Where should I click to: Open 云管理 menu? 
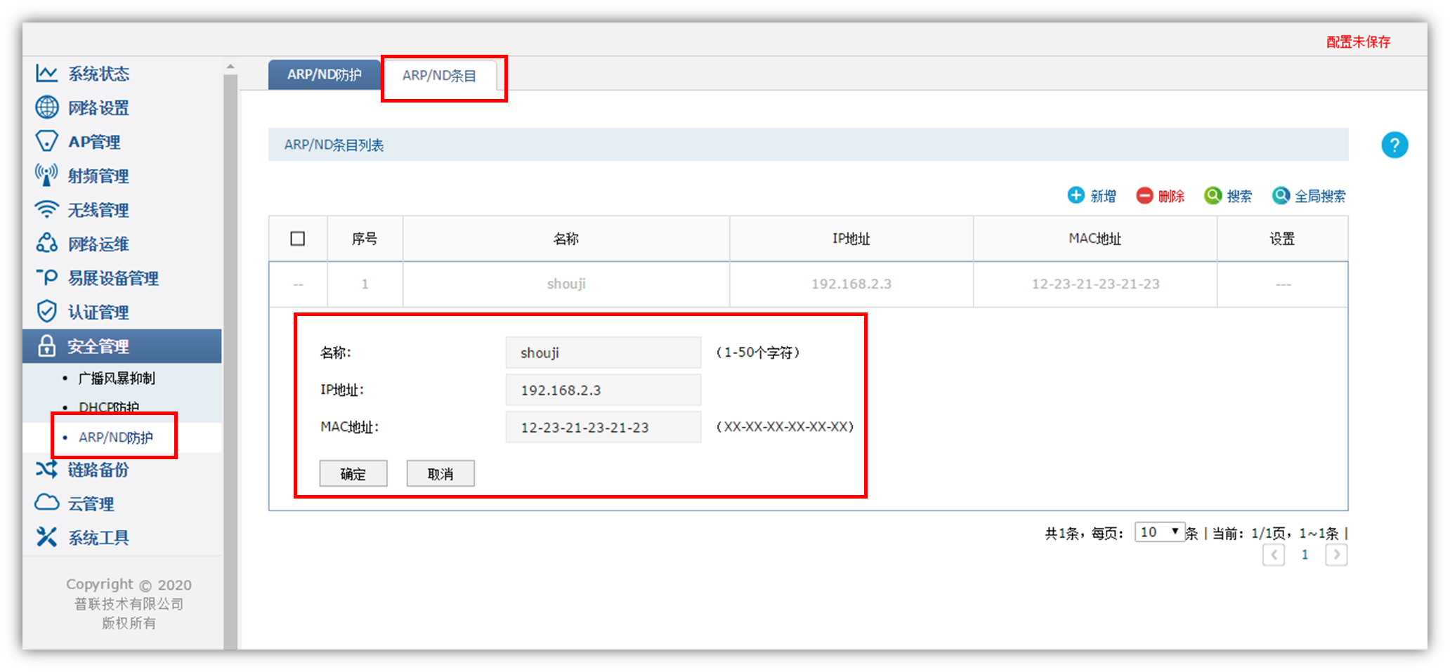coord(91,503)
